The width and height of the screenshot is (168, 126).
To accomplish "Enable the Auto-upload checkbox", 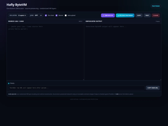I will 66,16.
